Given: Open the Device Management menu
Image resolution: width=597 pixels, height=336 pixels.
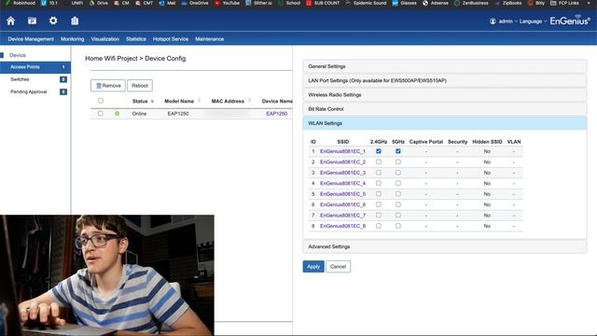Looking at the screenshot, I should [31, 39].
